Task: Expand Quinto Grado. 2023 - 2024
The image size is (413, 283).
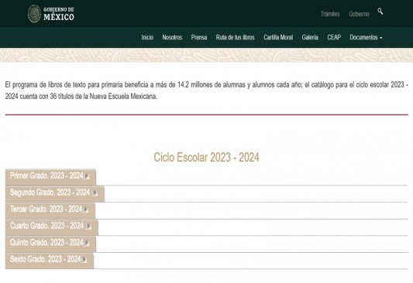Action: [50, 244]
